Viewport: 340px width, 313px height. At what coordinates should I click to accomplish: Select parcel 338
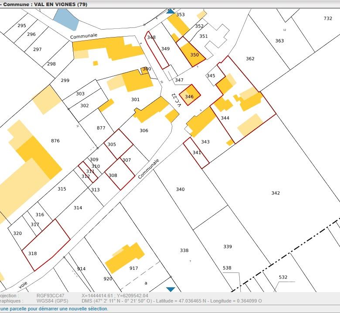[184, 251]
